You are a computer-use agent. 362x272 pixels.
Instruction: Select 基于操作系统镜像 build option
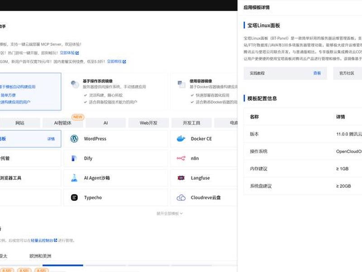pyautogui.click(x=116, y=92)
